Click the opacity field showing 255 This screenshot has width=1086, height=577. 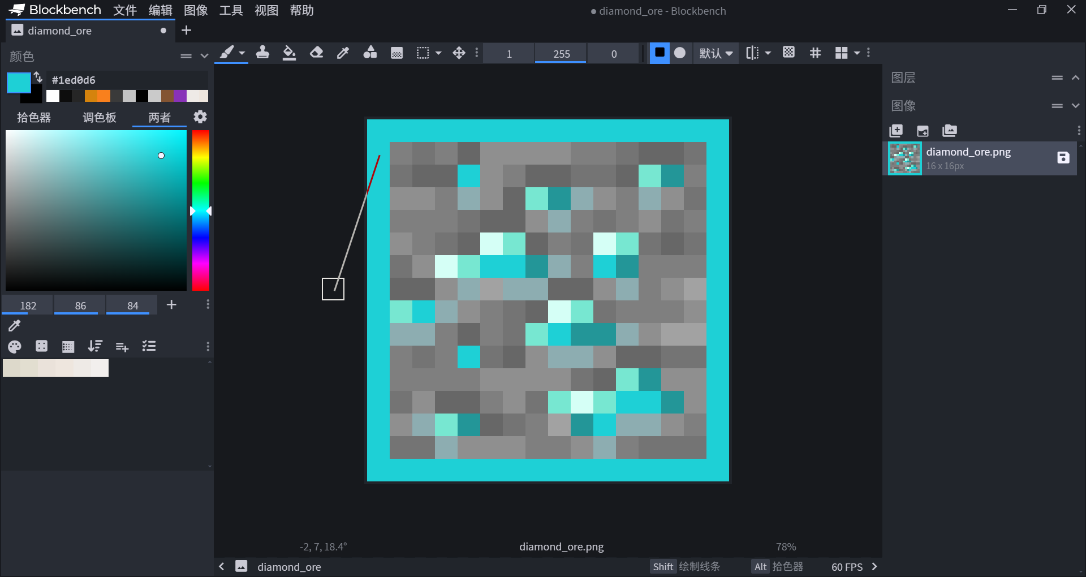pos(561,54)
